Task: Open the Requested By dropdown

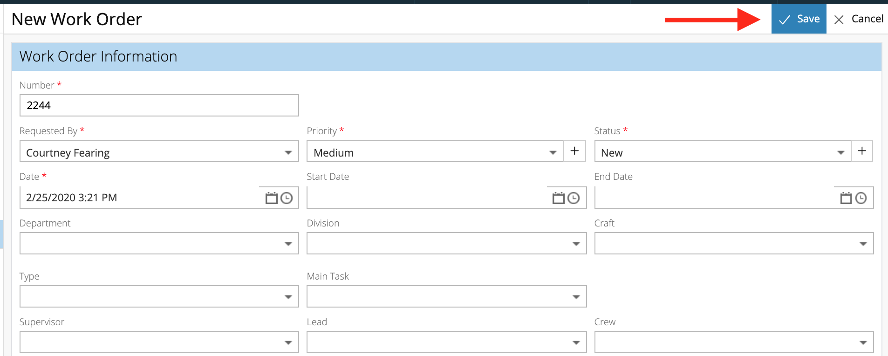Action: 159,151
